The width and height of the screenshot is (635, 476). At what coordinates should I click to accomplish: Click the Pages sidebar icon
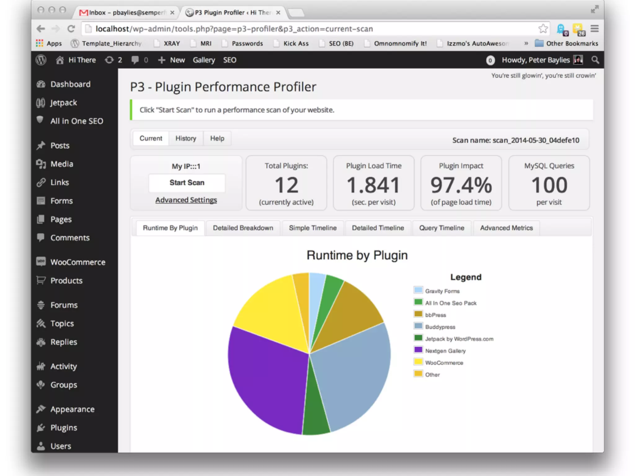[x=41, y=219]
